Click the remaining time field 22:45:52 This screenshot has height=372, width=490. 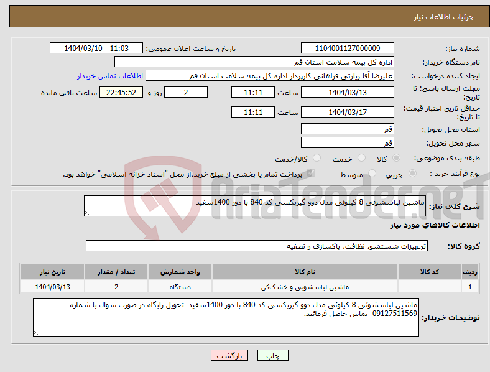(121, 92)
